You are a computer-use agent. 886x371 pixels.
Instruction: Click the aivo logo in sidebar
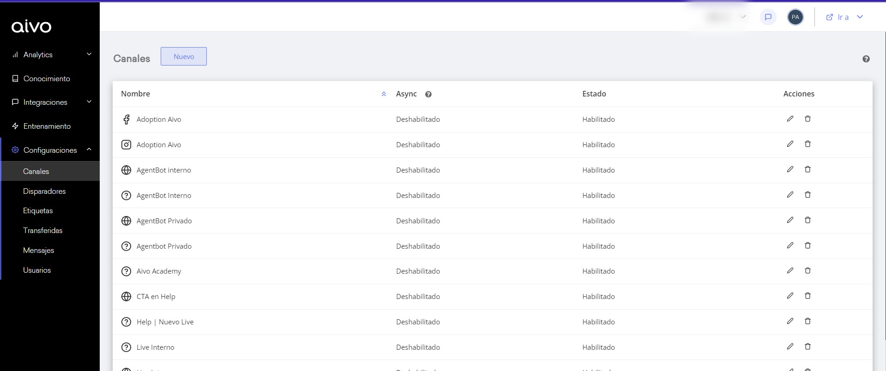(x=31, y=27)
